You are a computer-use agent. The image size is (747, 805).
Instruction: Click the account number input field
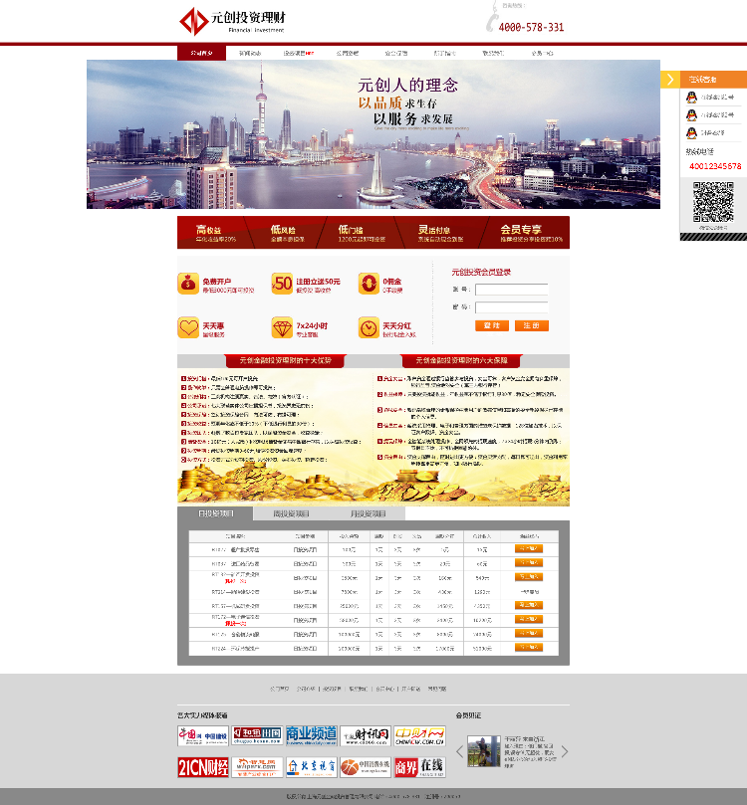pos(512,290)
